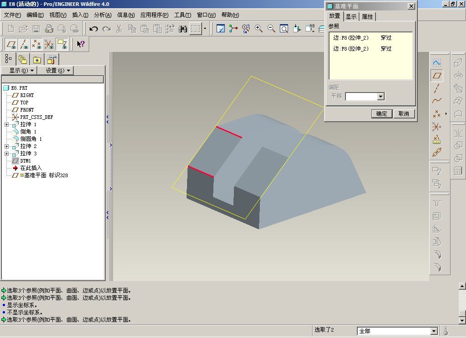Switch to the 显示 tab in dialog

pyautogui.click(x=351, y=17)
